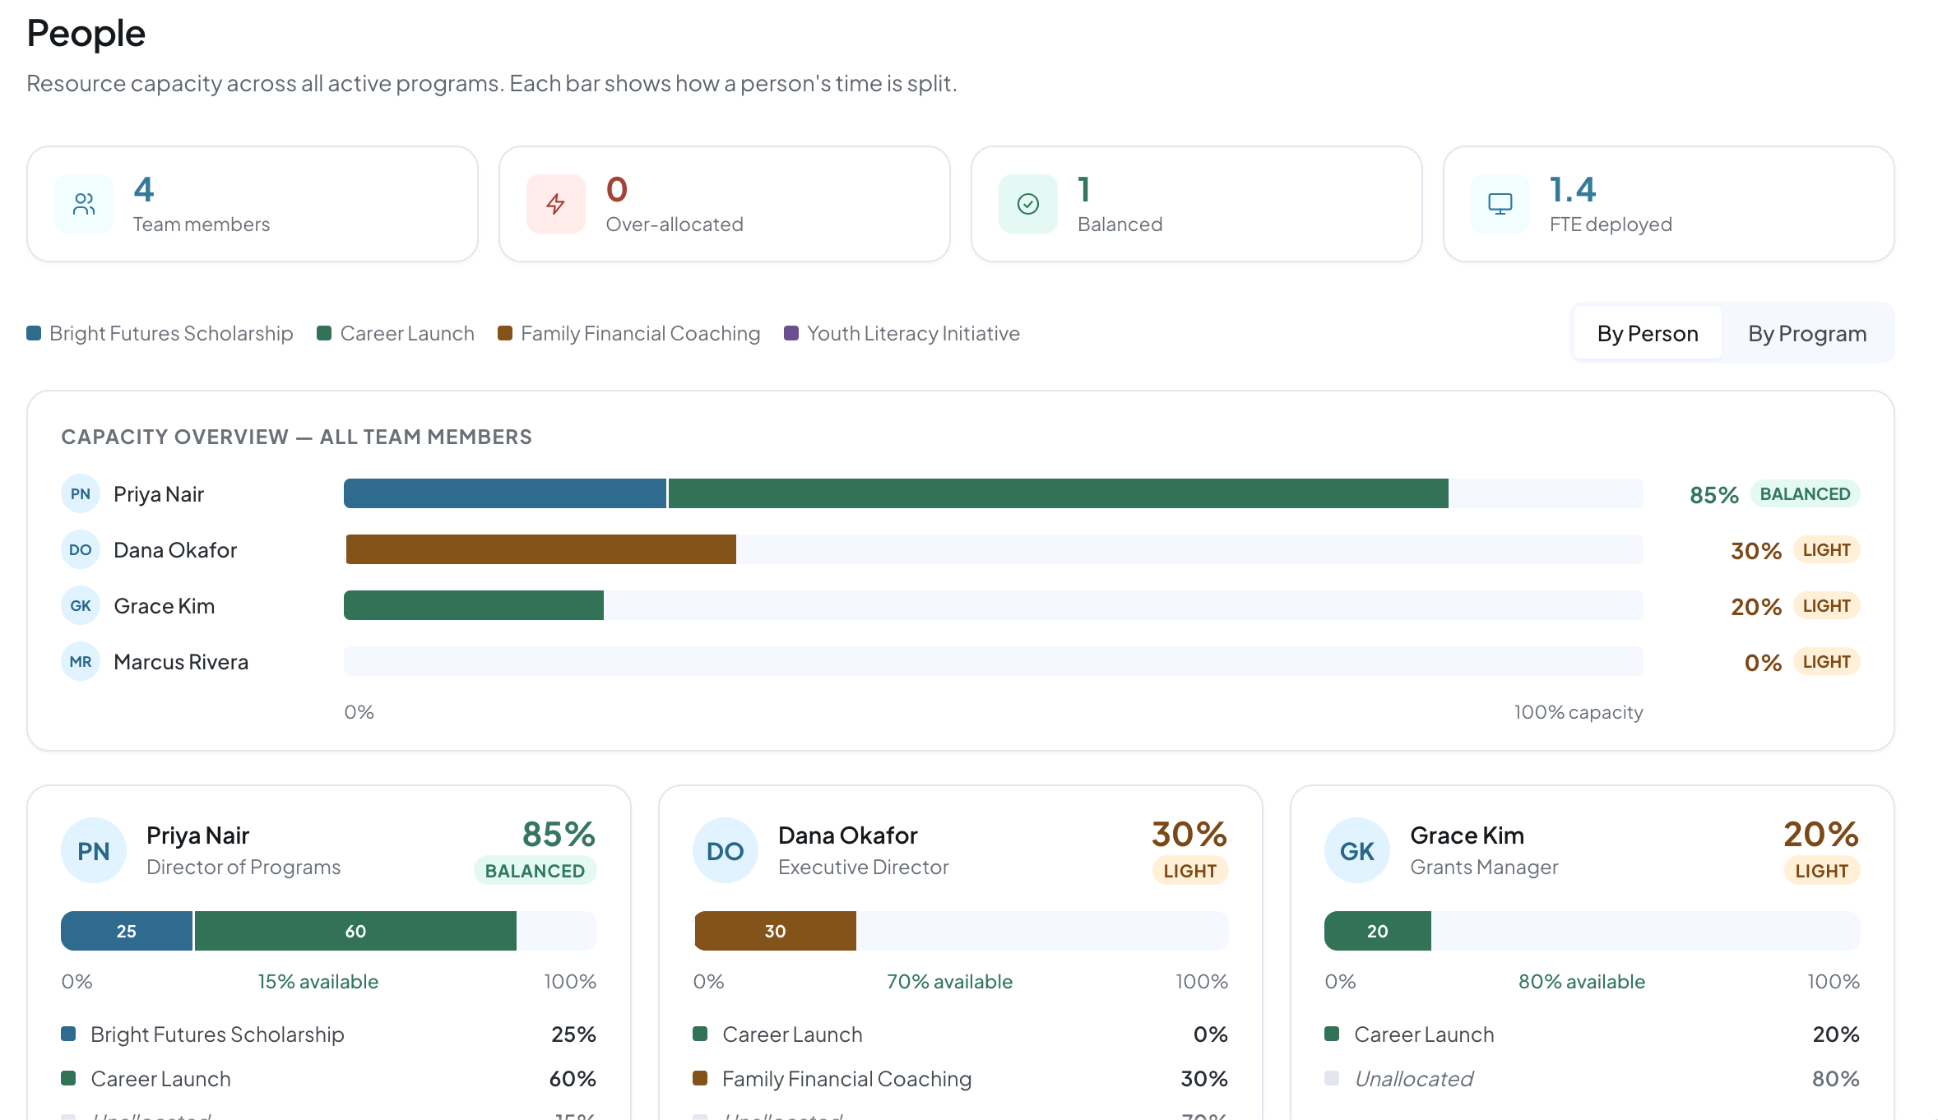The height and width of the screenshot is (1120, 1938).
Task: Click the Team members people icon
Action: (x=84, y=204)
